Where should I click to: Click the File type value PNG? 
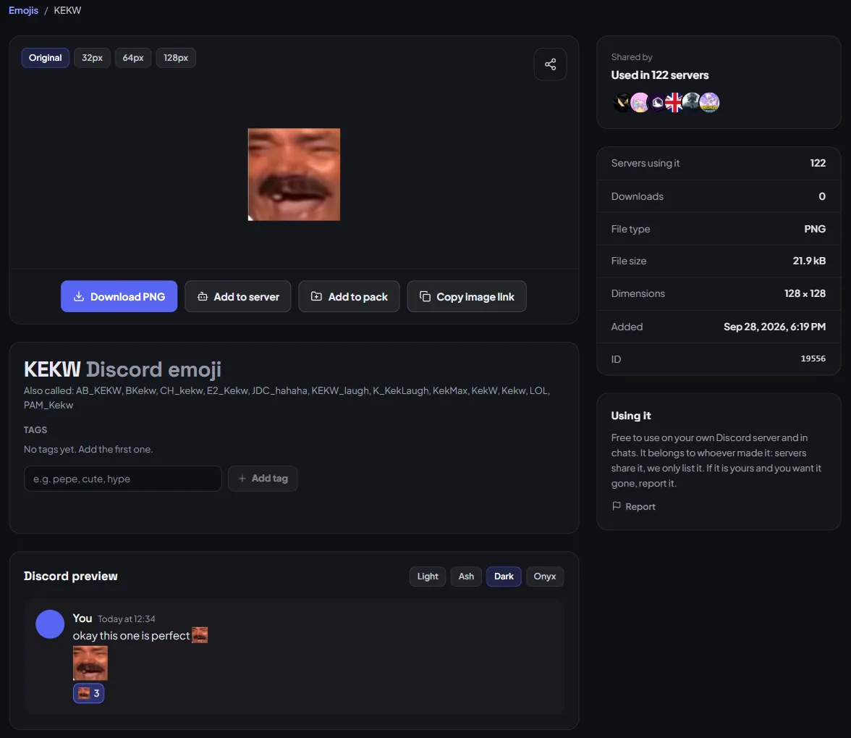click(815, 229)
